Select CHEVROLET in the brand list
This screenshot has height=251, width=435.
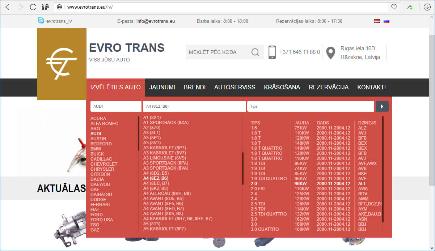[x=104, y=164]
